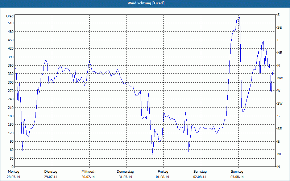Select the '300' degree axis label
290x181 pixels.
point(11,82)
